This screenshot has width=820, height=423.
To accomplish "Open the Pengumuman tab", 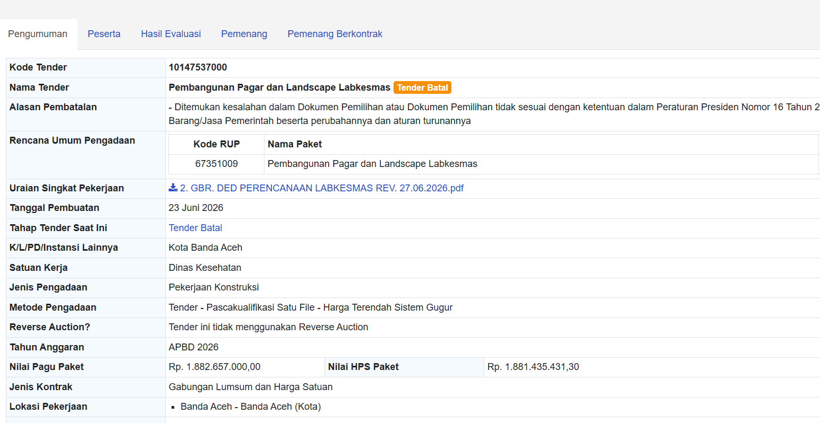I will pos(38,34).
